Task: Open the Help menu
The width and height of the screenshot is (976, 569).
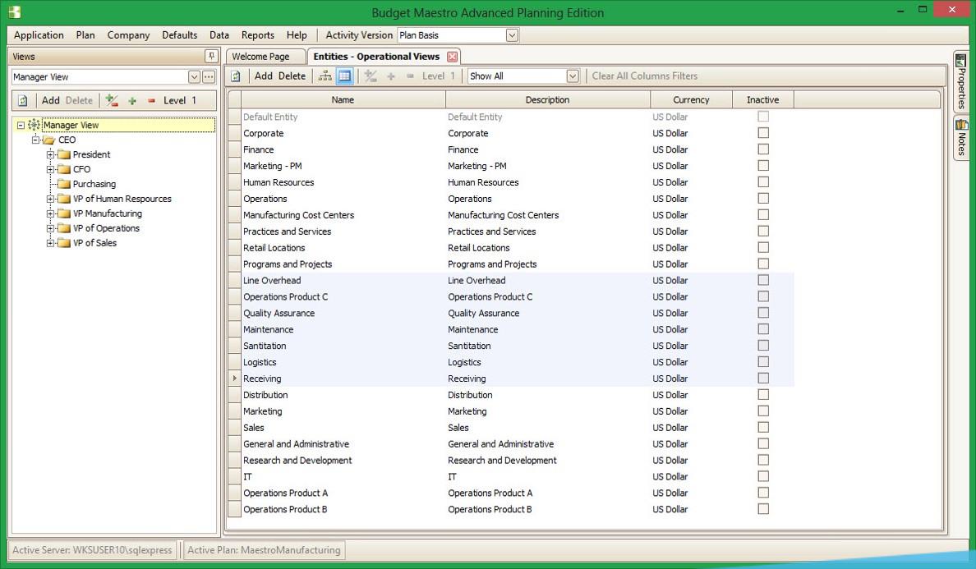Action: coord(297,35)
